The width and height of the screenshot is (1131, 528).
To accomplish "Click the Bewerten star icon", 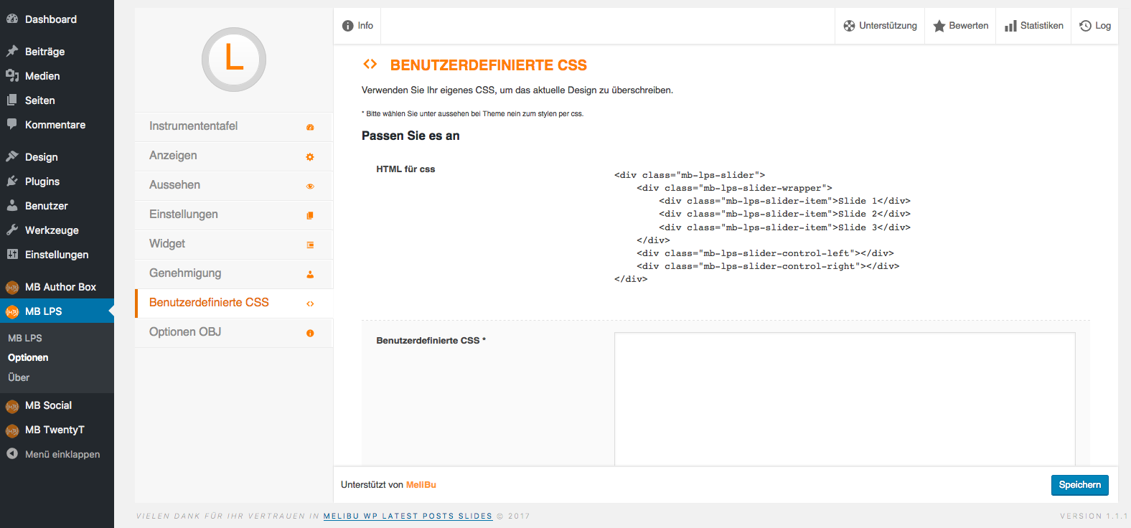I will pos(939,26).
